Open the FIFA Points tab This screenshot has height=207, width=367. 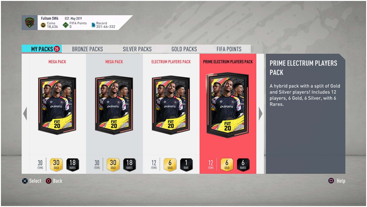pyautogui.click(x=229, y=49)
